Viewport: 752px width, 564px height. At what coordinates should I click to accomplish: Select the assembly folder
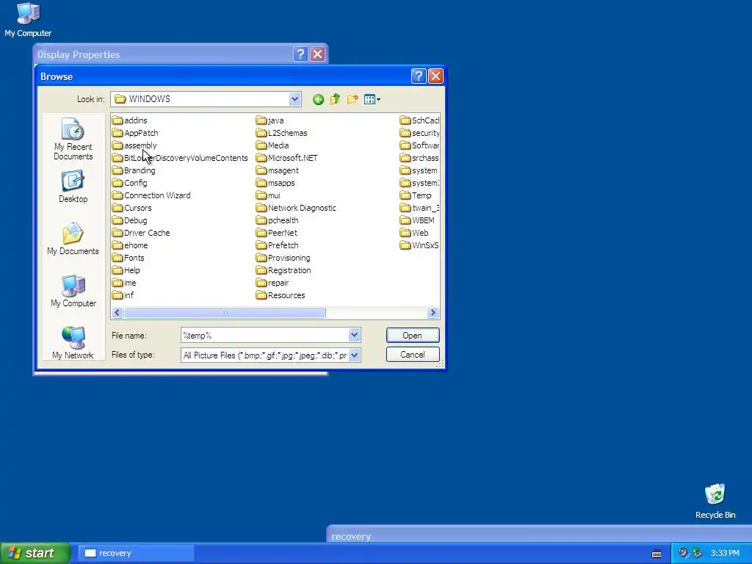click(134, 145)
